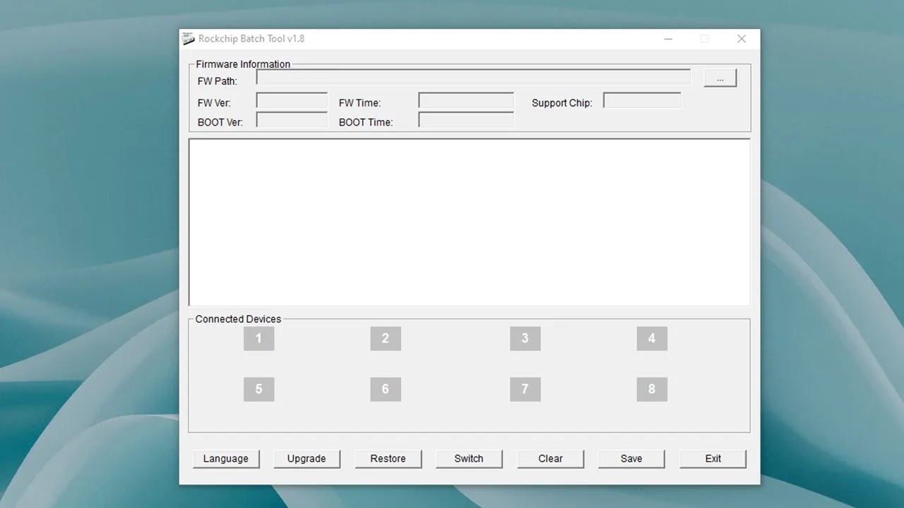Image resolution: width=904 pixels, height=508 pixels.
Task: Click the "BOOT Ver:" label
Action: coord(220,122)
